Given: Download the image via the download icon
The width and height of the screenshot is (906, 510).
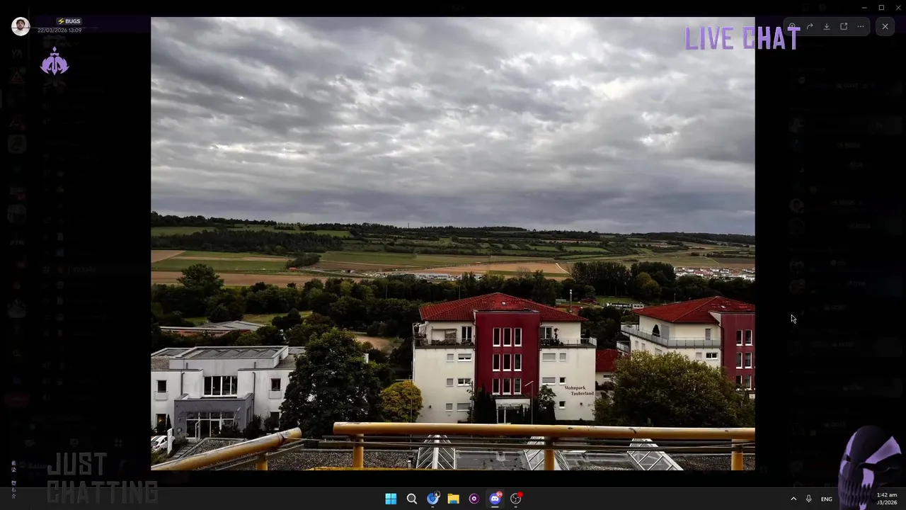Looking at the screenshot, I should click(827, 27).
